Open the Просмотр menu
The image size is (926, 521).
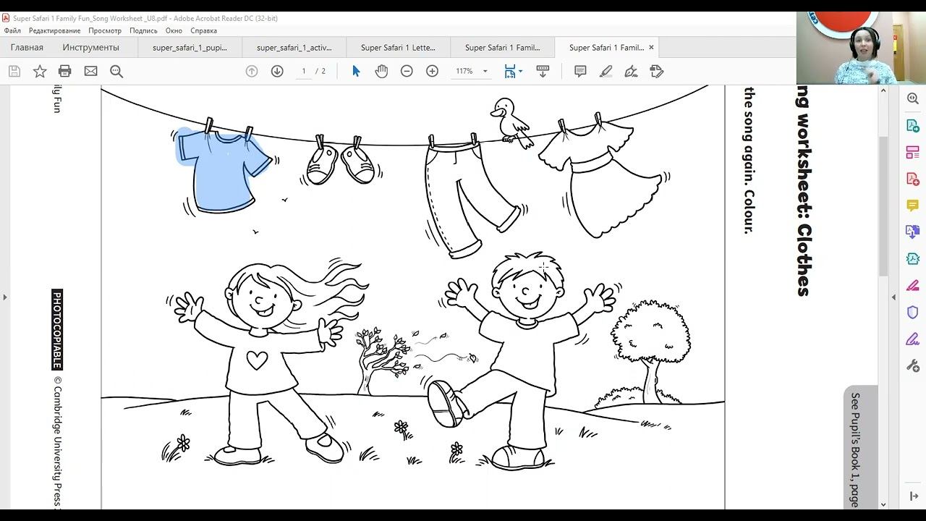point(105,31)
